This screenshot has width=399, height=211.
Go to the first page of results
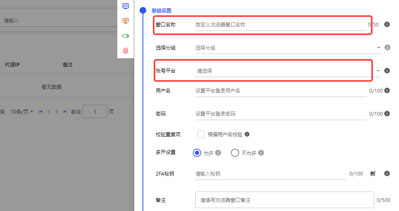point(40,111)
